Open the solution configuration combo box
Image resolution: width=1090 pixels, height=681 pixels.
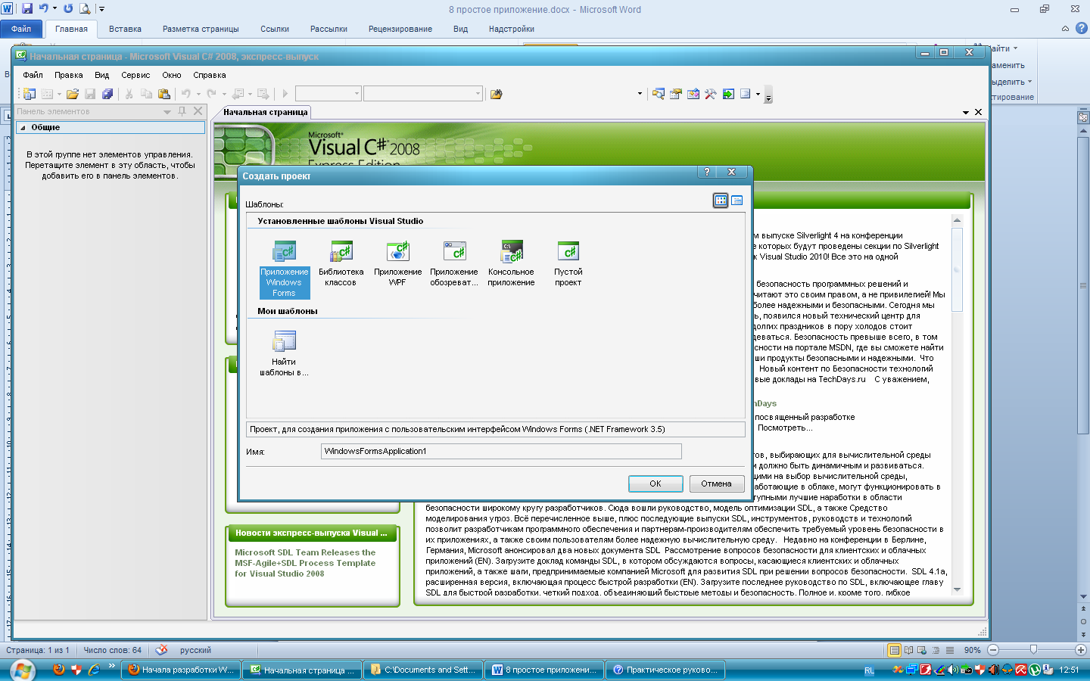(328, 94)
